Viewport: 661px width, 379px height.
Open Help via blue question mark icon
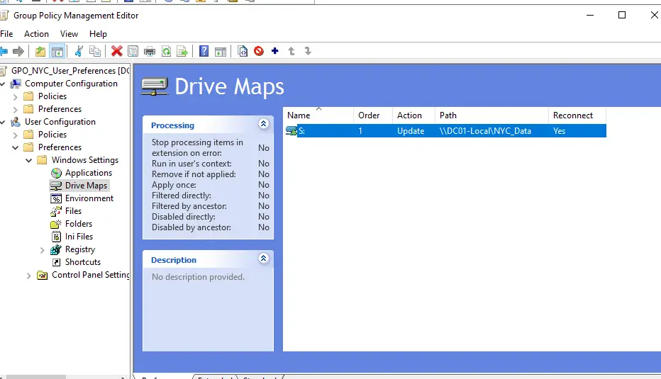pyautogui.click(x=204, y=52)
